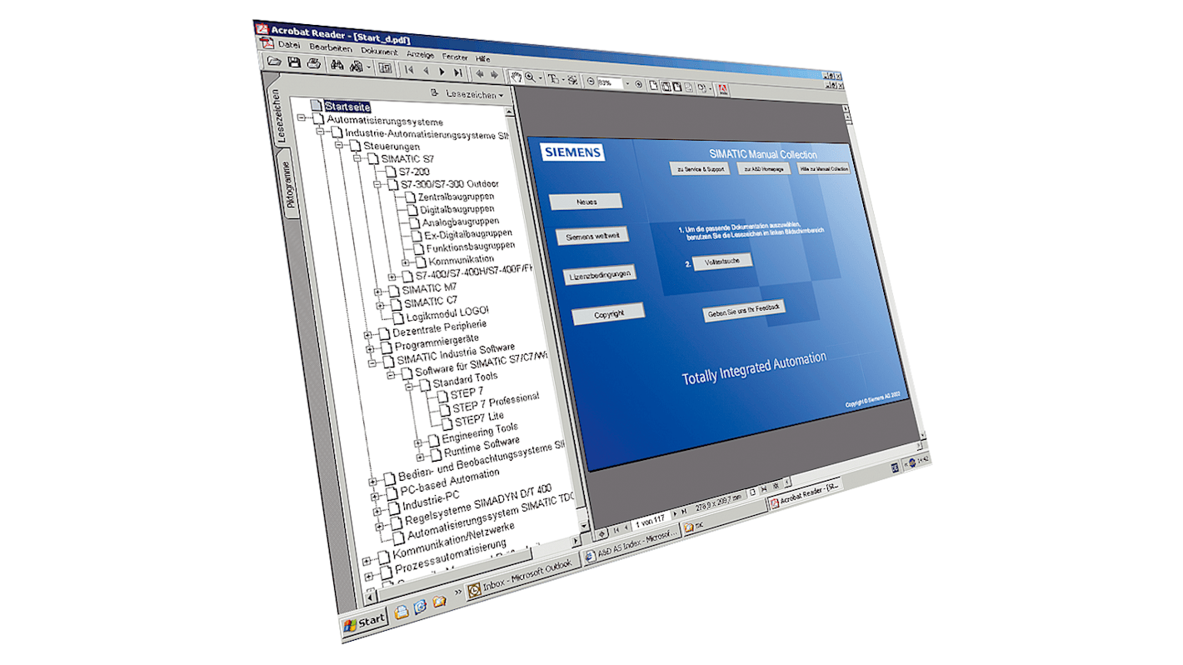Click the Volltextsuche button
This screenshot has height=665, width=1183.
[723, 260]
